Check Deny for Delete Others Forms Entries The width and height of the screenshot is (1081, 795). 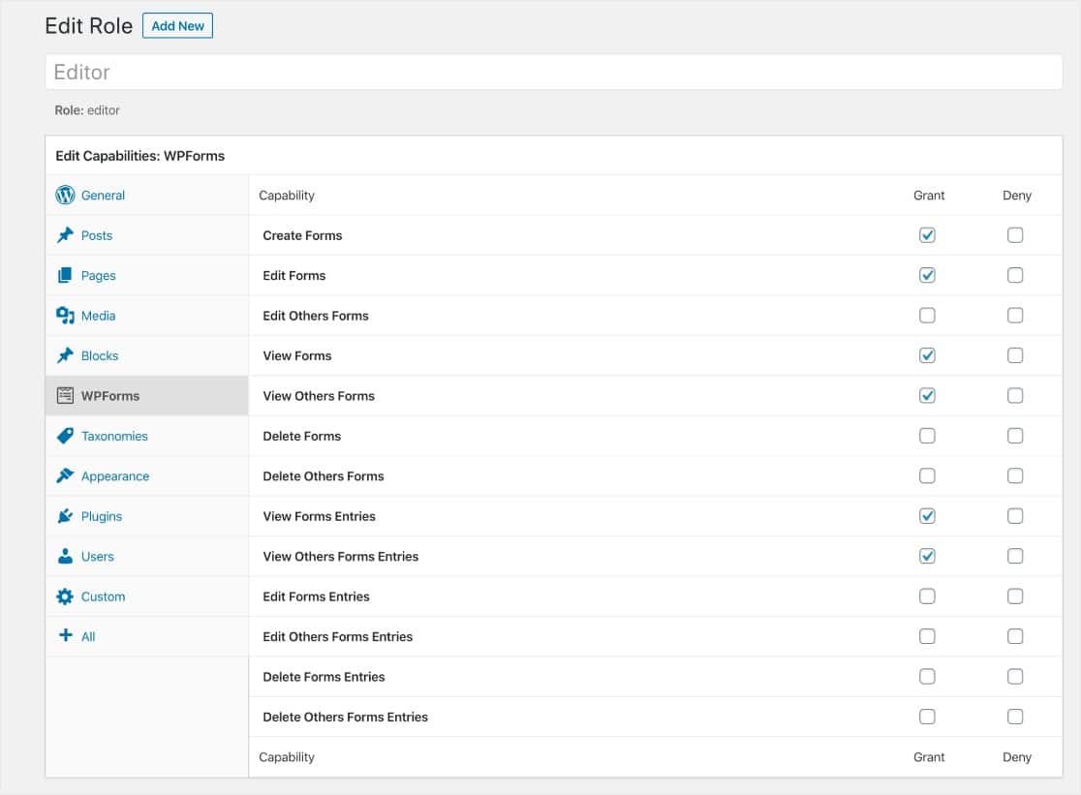pos(1015,717)
